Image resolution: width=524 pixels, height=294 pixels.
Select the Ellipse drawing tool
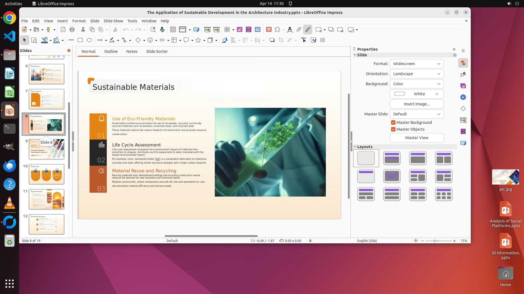[x=89, y=40]
